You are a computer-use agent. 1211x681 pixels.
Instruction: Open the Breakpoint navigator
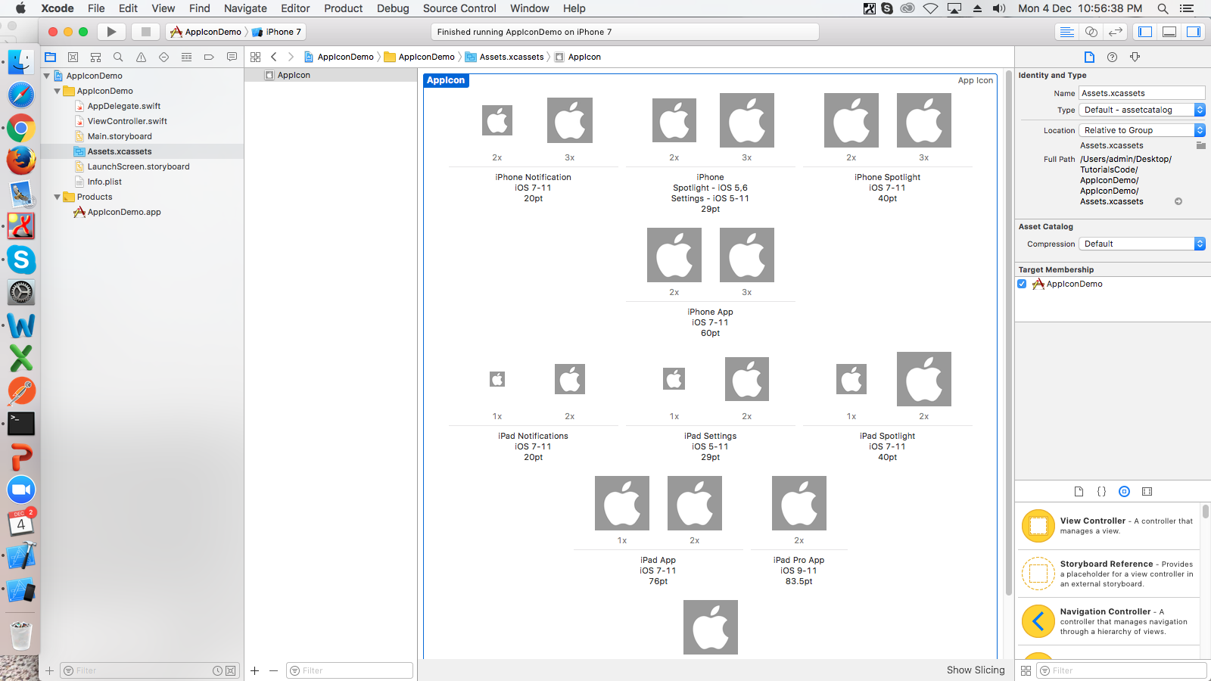209,57
